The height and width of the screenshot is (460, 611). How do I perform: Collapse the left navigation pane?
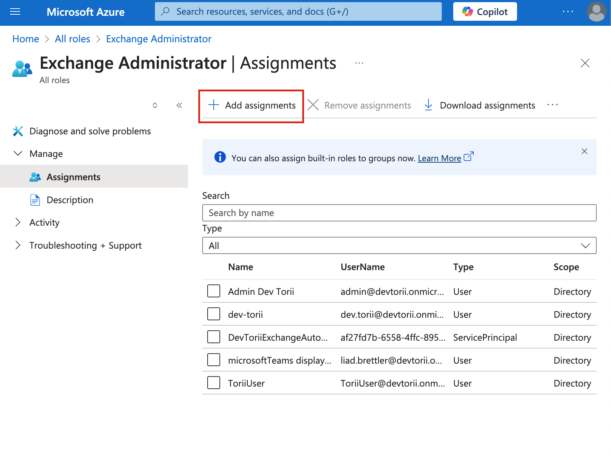pyautogui.click(x=179, y=105)
